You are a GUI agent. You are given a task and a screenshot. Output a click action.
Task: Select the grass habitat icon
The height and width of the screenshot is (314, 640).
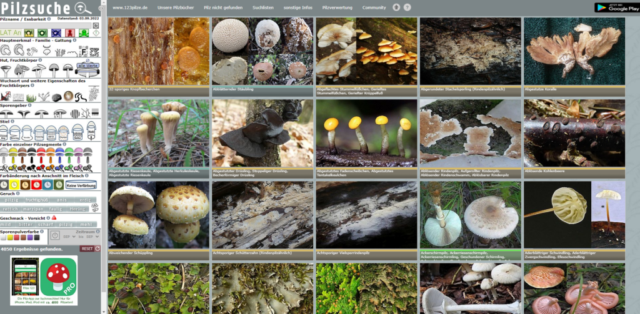click(x=31, y=97)
